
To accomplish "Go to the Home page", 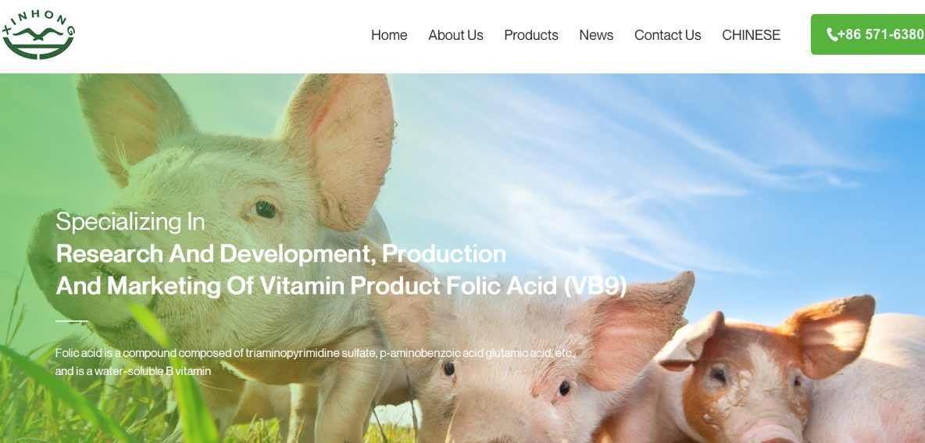I will coord(389,35).
